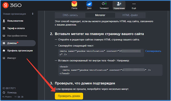Click the Помощь lifebuoy icon
The width and height of the screenshot is (171, 101).
point(4,93)
